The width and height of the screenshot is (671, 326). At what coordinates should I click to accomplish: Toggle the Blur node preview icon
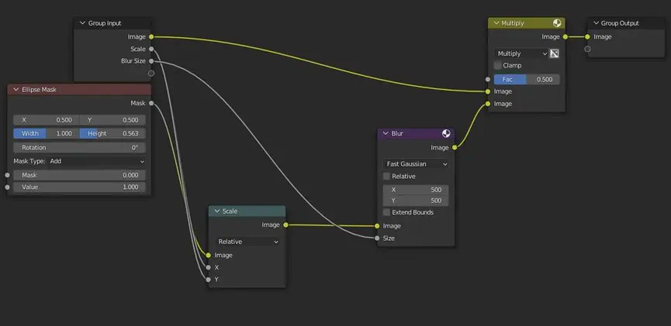click(446, 133)
